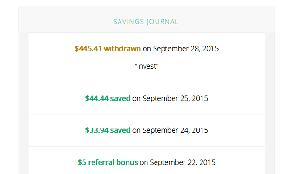Click the word JOURNAL in the heading
The height and width of the screenshot is (174, 294).
coord(162,22)
